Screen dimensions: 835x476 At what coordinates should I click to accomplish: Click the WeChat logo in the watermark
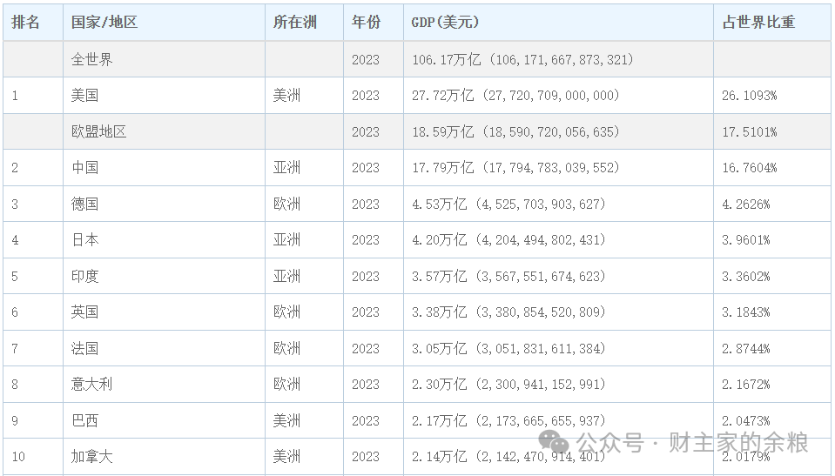click(554, 443)
